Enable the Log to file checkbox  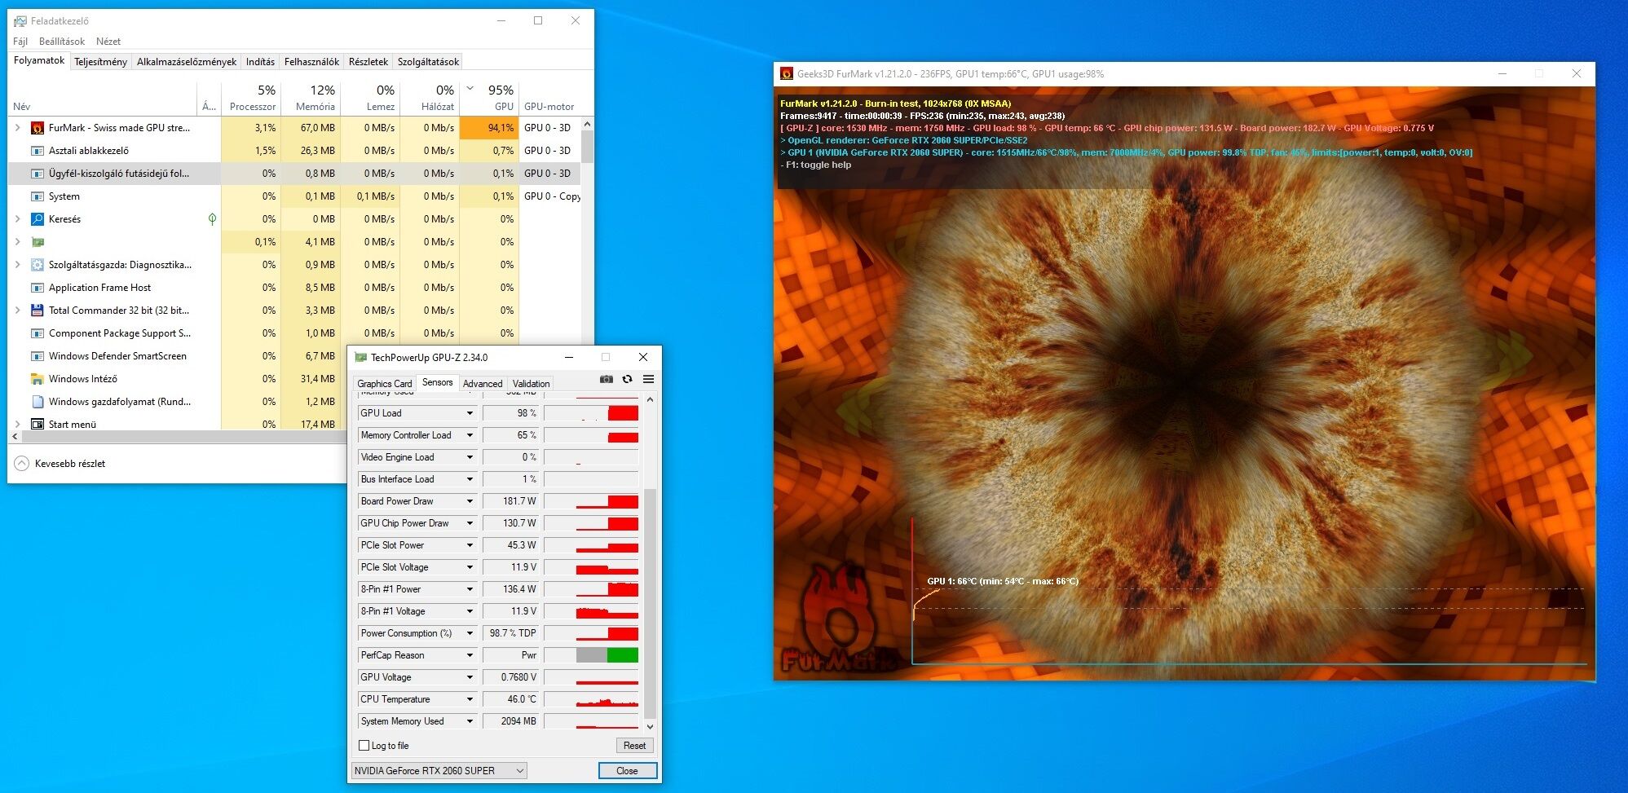pos(364,746)
